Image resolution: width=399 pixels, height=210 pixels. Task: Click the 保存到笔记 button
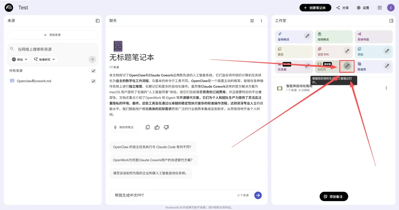pos(124,127)
